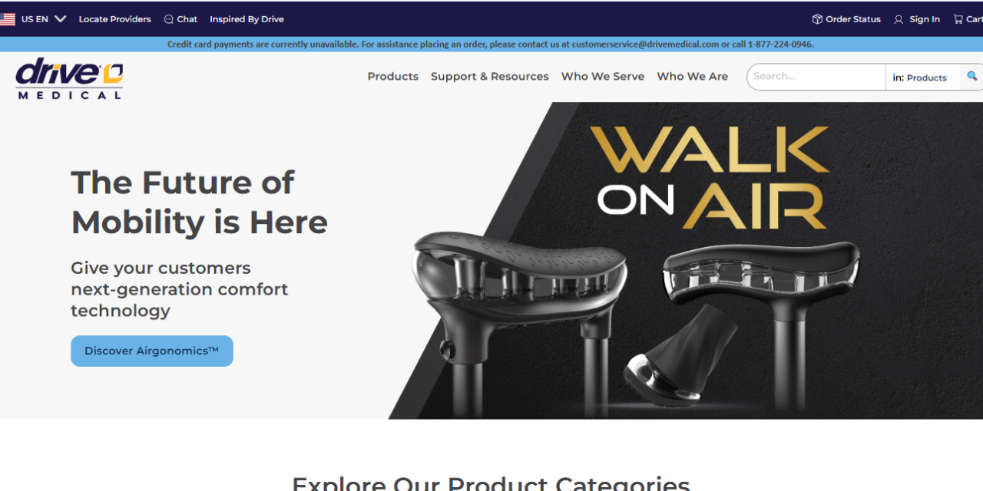Click the customer service email in notice bar
Viewport: 983px width, 491px height.
[x=645, y=44]
